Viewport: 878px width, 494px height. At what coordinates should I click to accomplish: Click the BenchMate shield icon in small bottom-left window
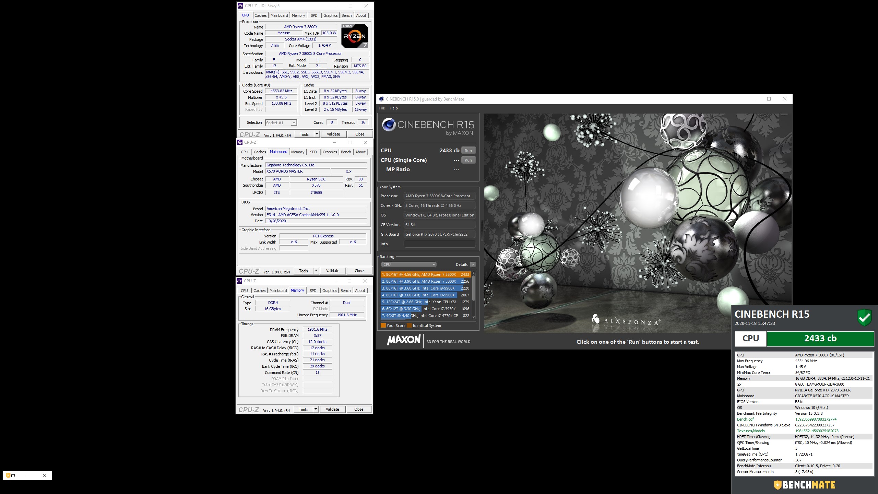[x=8, y=475]
